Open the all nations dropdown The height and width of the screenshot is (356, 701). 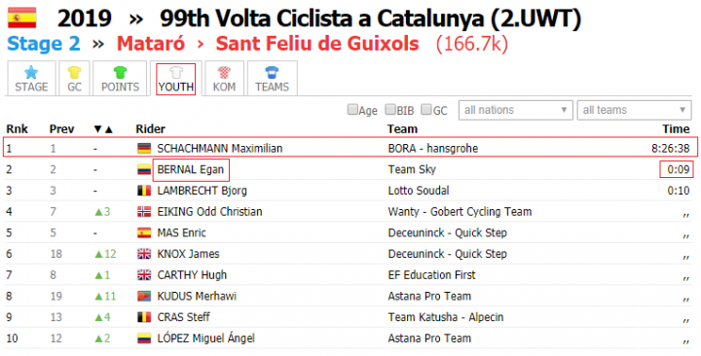(515, 110)
